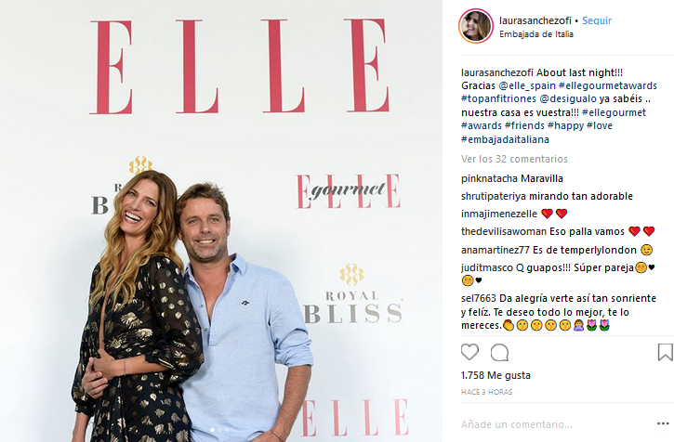Viewport: 674px width, 442px height.
Task: Open more options via three dots
Action: click(663, 424)
